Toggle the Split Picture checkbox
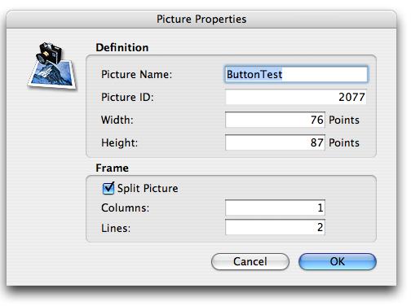This screenshot has width=411, height=306. coord(108,188)
